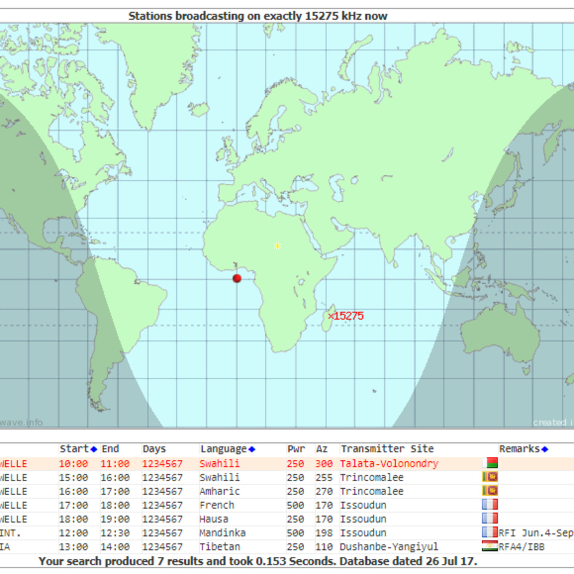
Task: Click the azimuth value 270
Action: 324,491
